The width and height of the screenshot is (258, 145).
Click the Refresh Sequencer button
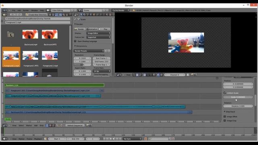point(75,125)
